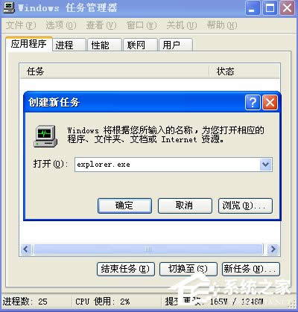
Task: Expand the 打开 combo box dropdown arrow
Action: click(265, 165)
